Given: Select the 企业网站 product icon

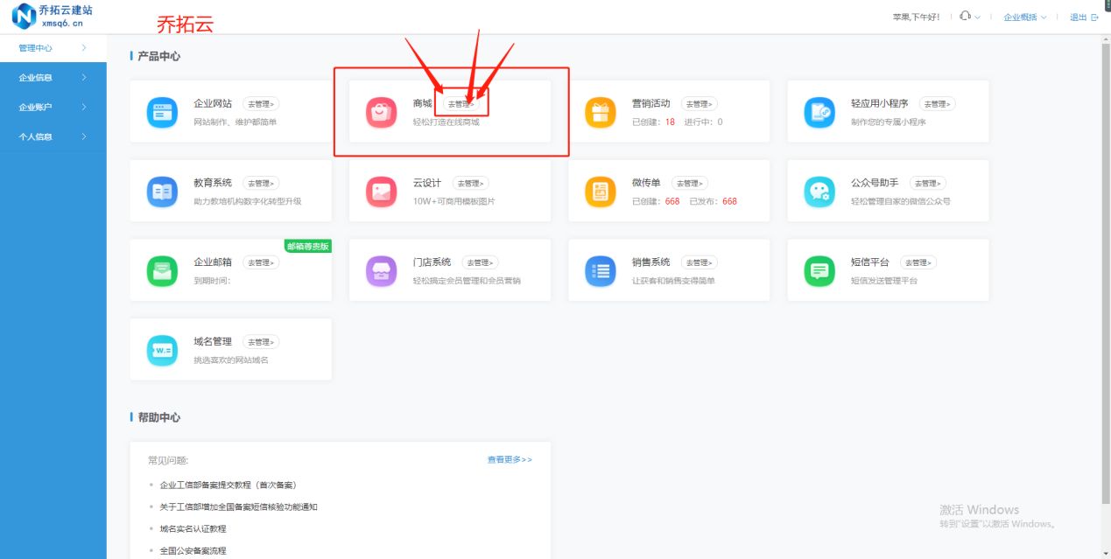Looking at the screenshot, I should coord(161,111).
